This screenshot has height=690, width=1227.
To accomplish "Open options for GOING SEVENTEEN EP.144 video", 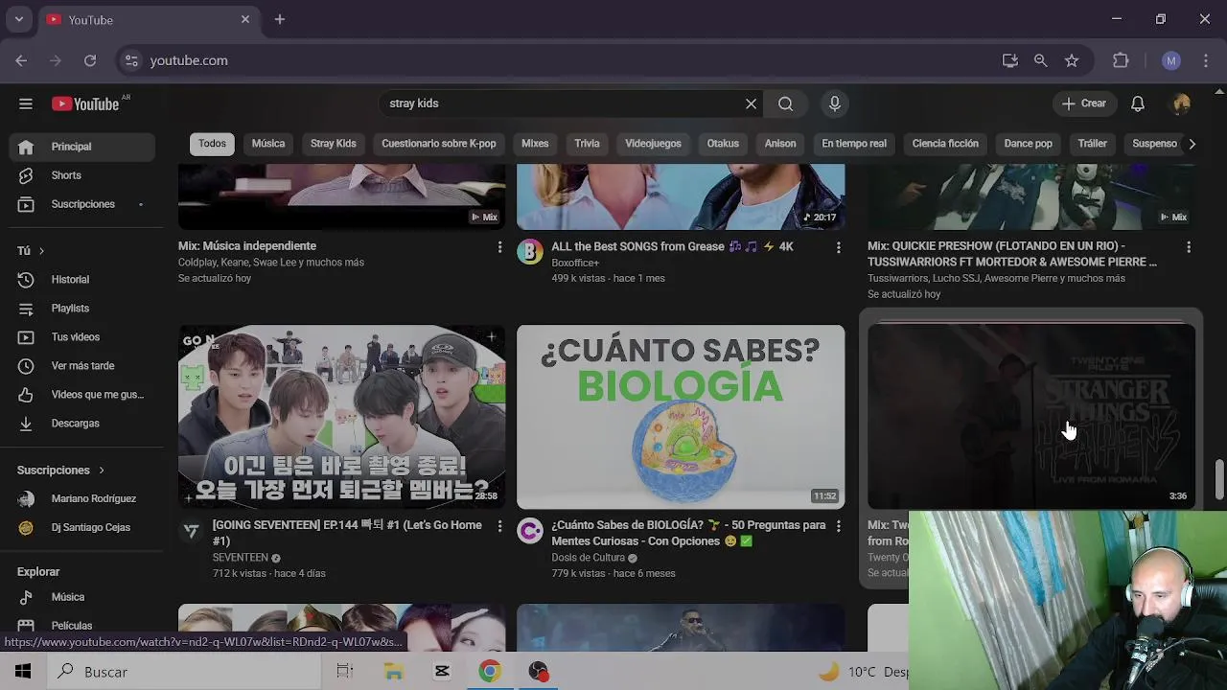I will (499, 526).
